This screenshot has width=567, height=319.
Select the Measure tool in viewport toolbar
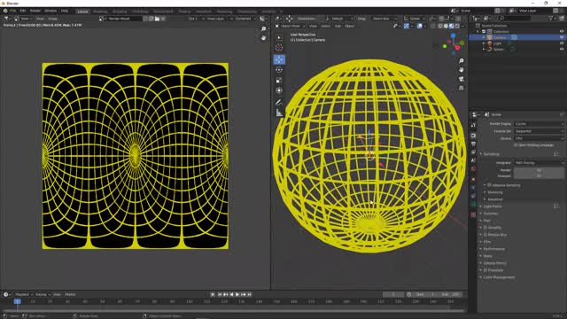(x=279, y=113)
